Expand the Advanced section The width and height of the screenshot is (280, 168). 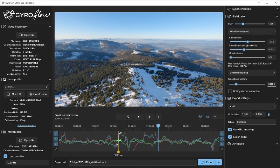pos(252,144)
